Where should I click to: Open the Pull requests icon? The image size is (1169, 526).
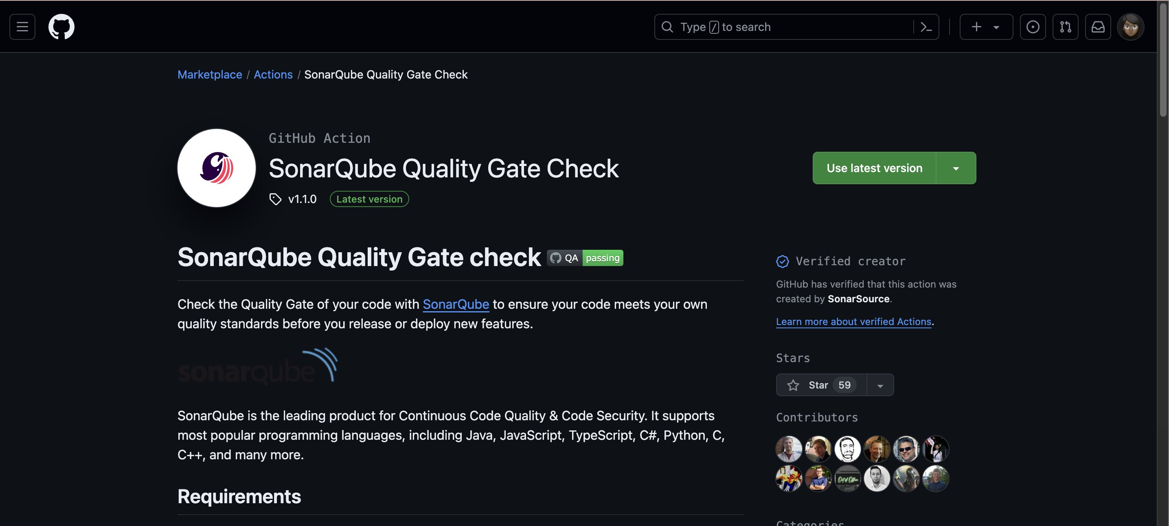(x=1065, y=27)
